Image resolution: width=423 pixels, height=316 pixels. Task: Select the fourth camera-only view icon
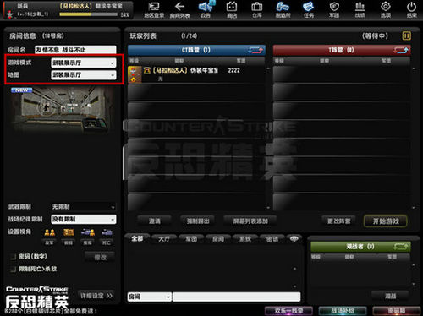(x=107, y=232)
